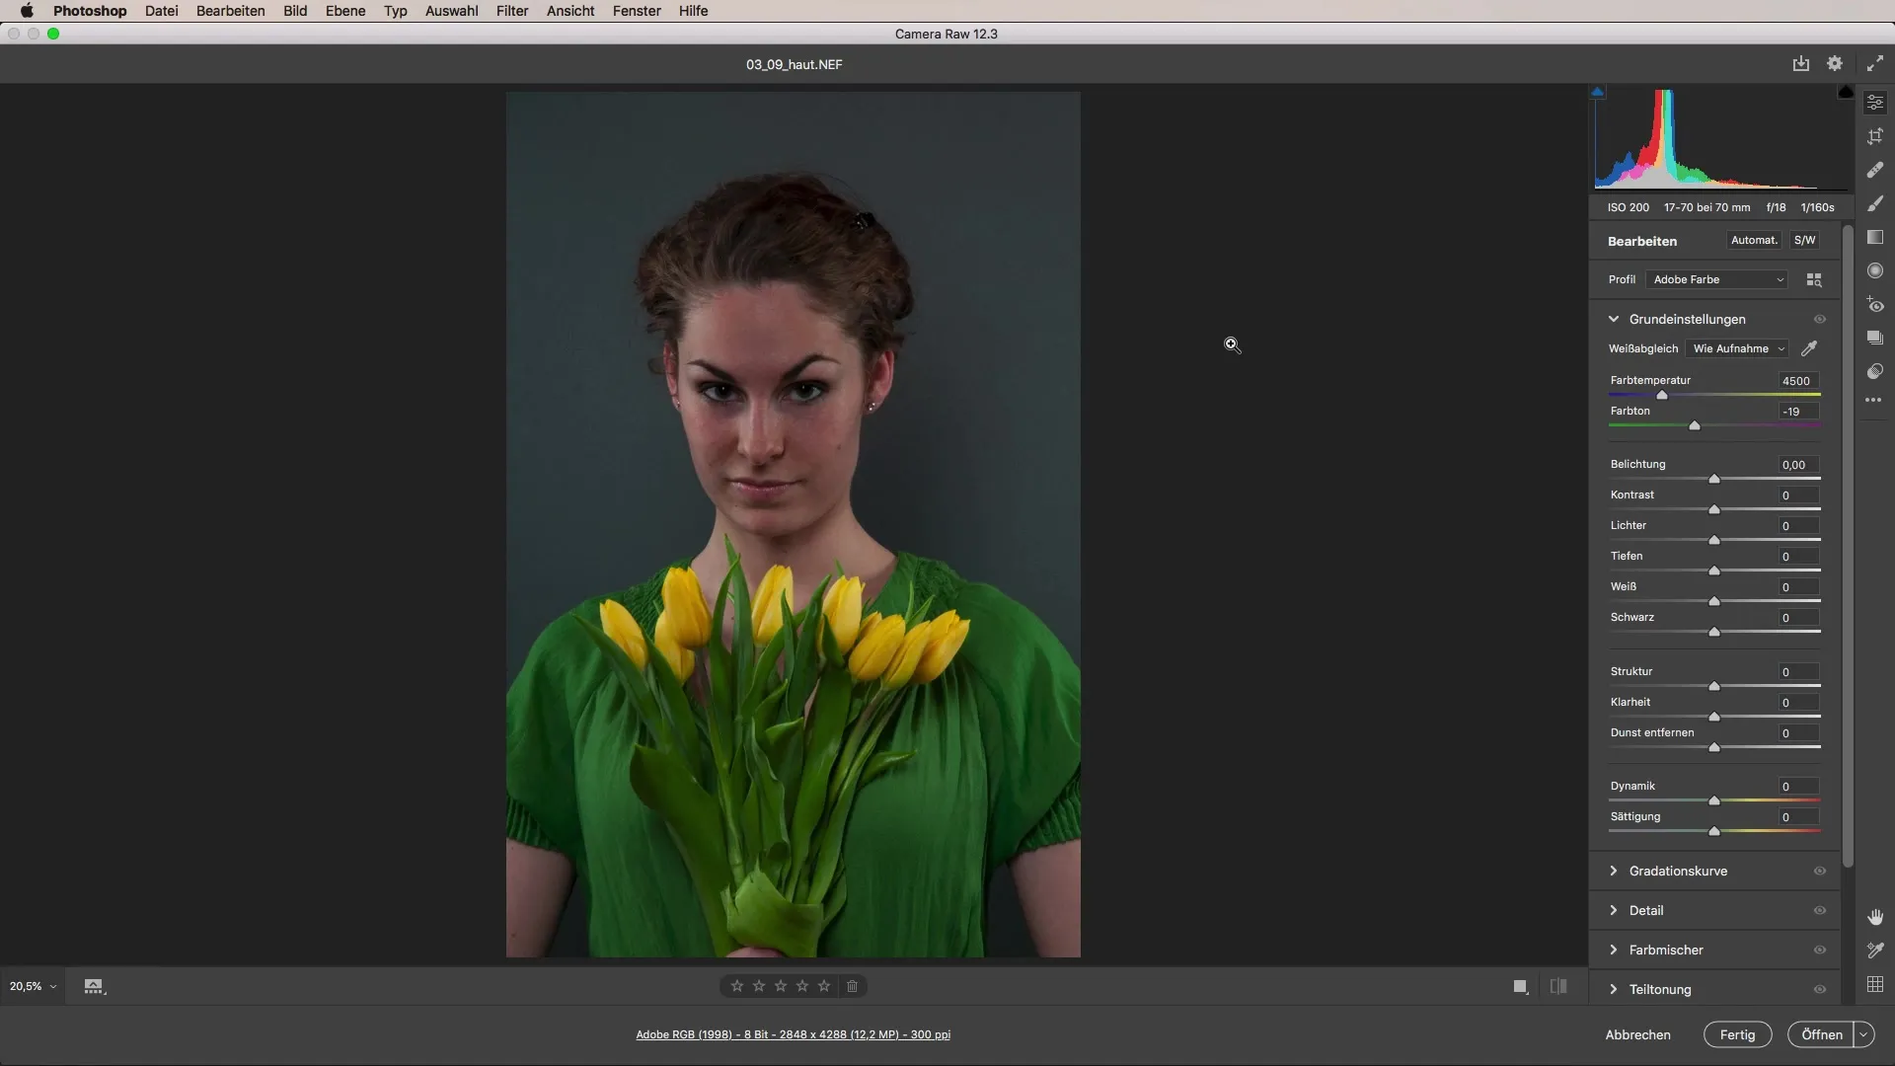Open Weißabgleich Wie Aufnahme dropdown

coord(1739,348)
